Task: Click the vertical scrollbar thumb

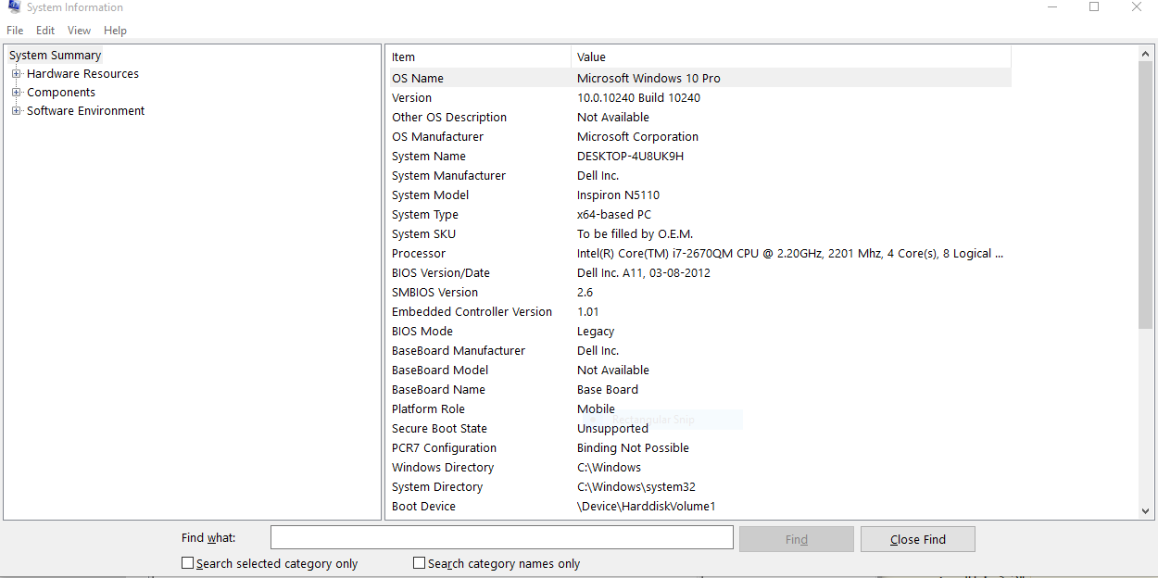Action: (x=1146, y=195)
